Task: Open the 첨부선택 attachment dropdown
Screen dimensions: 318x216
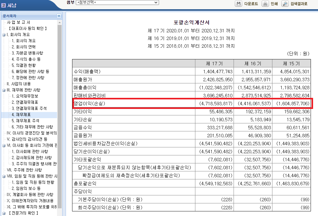Action: 117,2
